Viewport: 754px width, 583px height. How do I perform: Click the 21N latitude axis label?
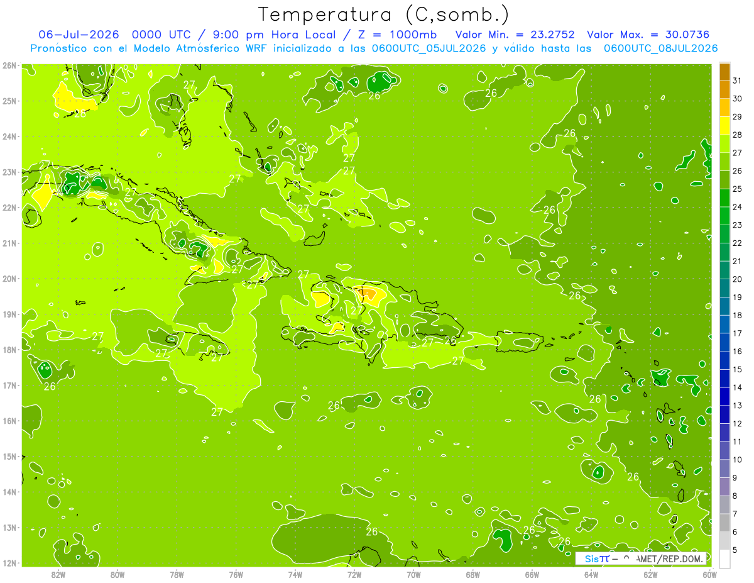(9, 243)
